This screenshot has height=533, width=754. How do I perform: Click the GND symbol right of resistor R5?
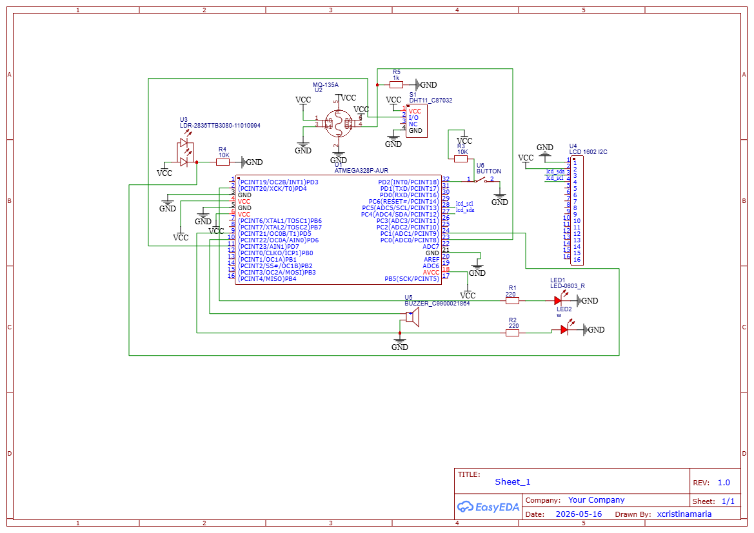point(425,84)
